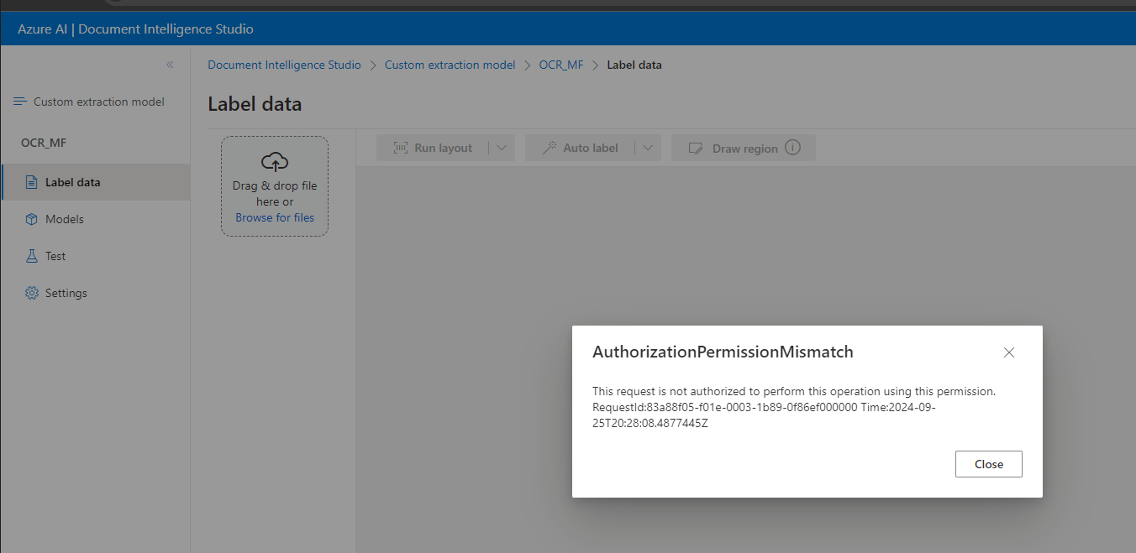Open the Auto label dropdown arrow

click(x=648, y=148)
